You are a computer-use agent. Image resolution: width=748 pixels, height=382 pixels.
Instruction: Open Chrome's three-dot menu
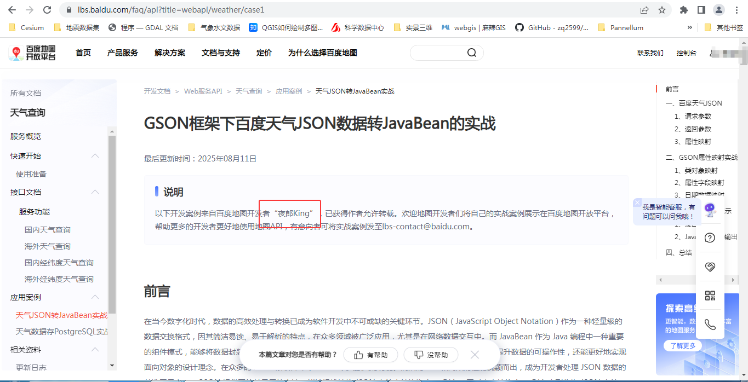pyautogui.click(x=736, y=10)
